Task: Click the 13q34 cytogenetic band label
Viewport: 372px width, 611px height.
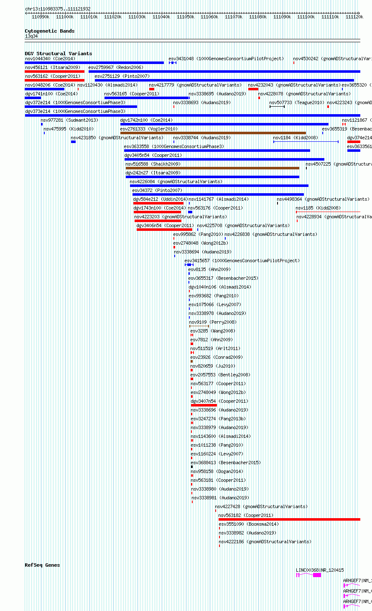Action: pos(31,36)
